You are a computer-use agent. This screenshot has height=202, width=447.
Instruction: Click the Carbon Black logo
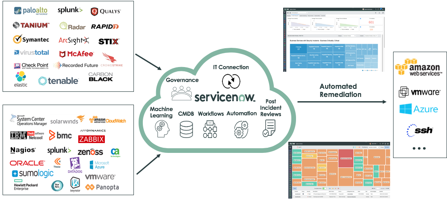click(x=101, y=77)
